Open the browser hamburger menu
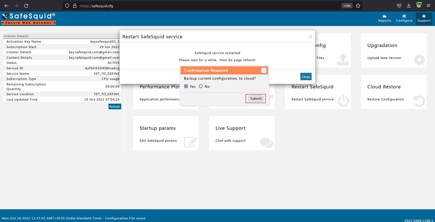 (x=428, y=6)
